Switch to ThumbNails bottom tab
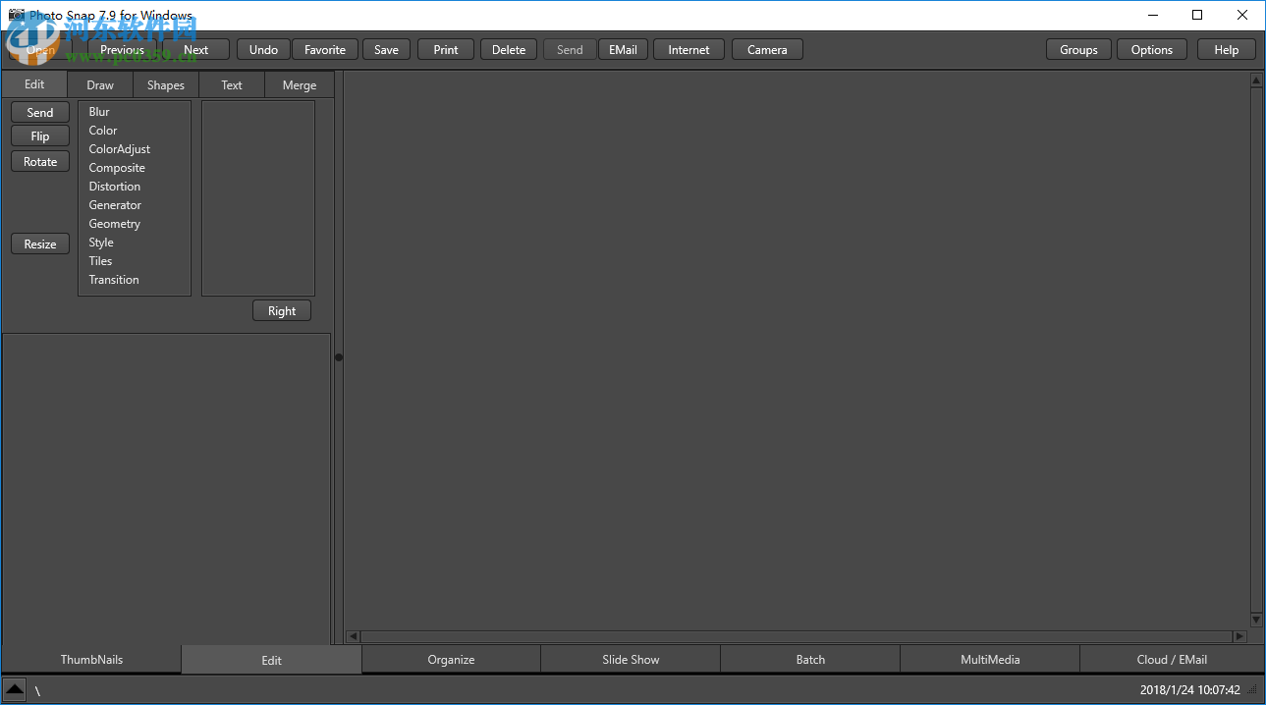This screenshot has width=1266, height=705. tap(91, 660)
